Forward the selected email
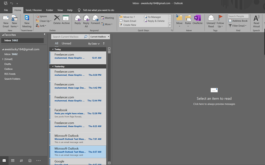 (95, 20)
